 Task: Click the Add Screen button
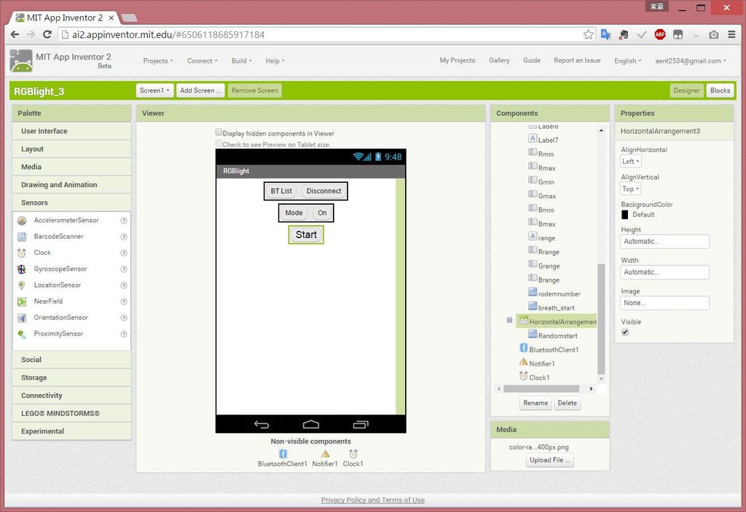[x=200, y=90]
